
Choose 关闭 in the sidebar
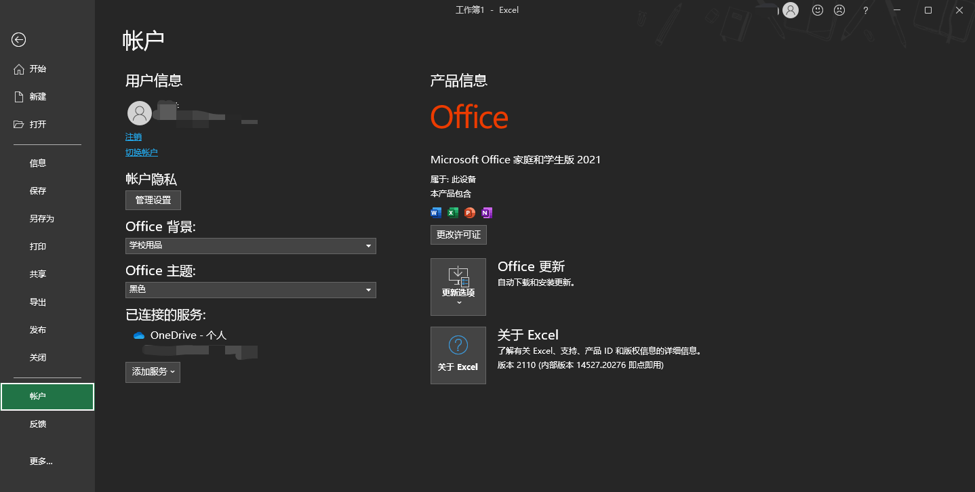tap(47, 357)
